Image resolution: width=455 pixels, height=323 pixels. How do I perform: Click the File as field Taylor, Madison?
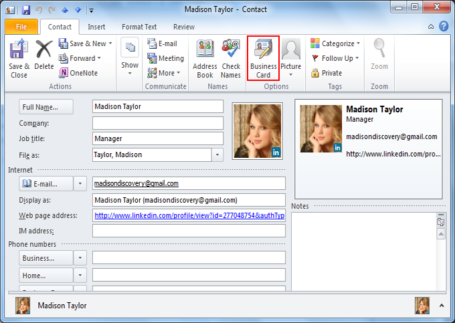pos(152,154)
